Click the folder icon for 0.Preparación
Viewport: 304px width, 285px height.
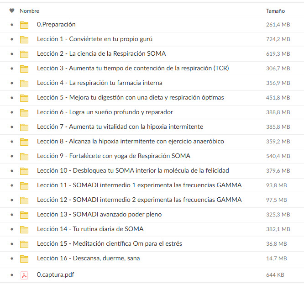(x=24, y=25)
